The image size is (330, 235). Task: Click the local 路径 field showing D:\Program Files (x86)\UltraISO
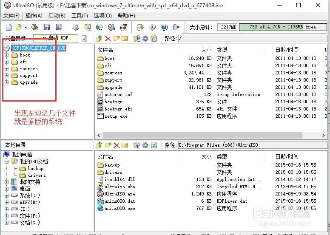(x=253, y=145)
